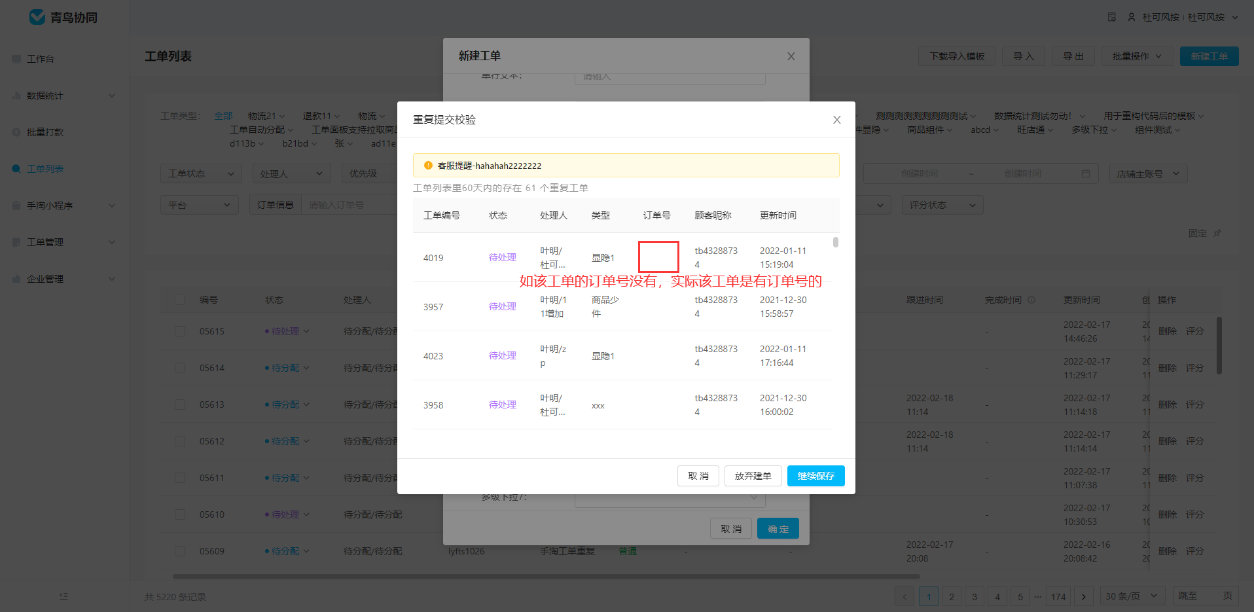Click the 导出 button
This screenshot has width=1254, height=612.
(x=1073, y=56)
